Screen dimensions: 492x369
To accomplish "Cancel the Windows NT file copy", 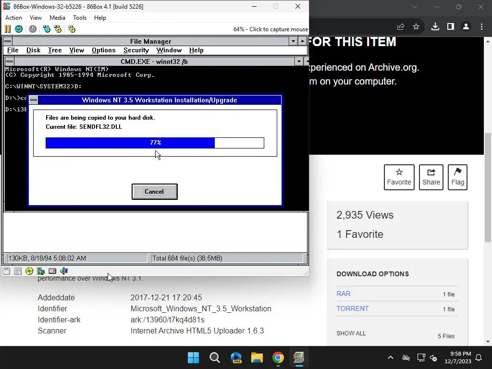I will tap(154, 192).
